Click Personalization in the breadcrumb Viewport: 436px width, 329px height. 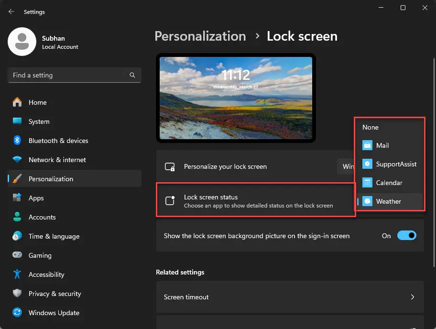tap(200, 36)
